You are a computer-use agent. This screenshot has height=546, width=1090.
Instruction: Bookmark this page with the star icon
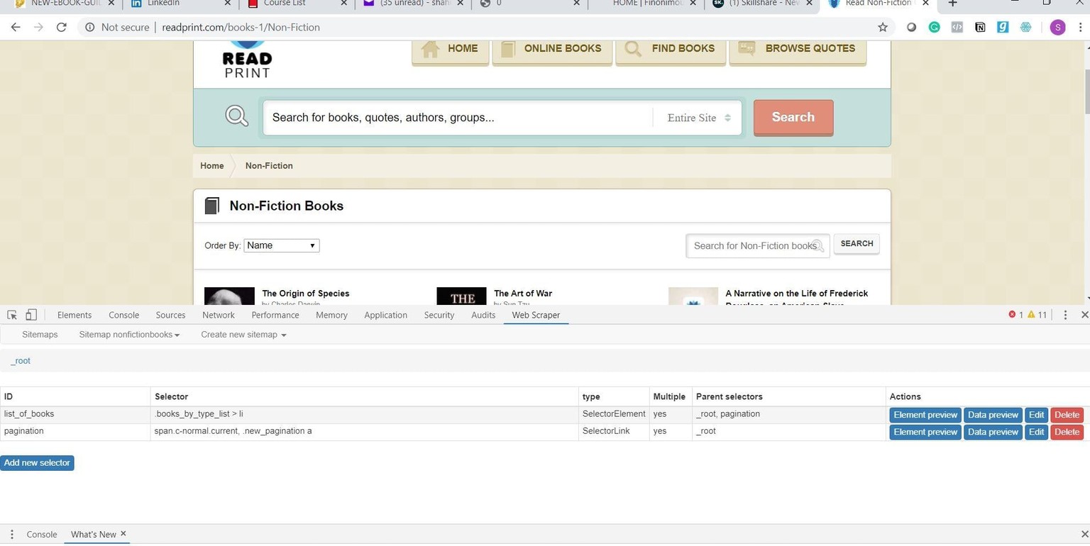pos(883,27)
